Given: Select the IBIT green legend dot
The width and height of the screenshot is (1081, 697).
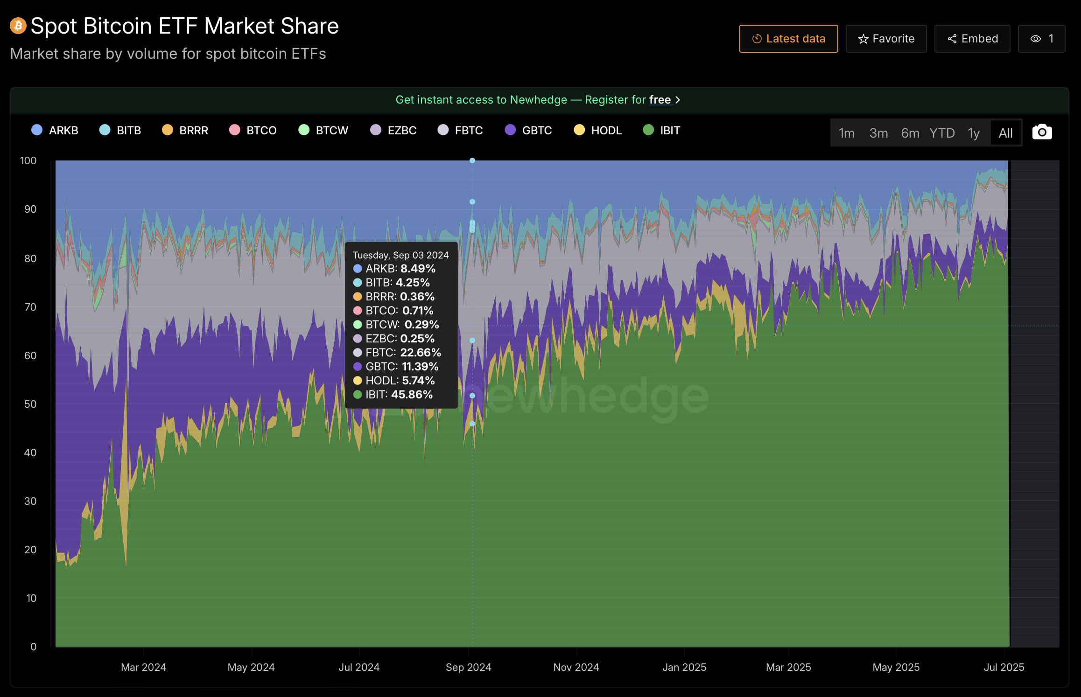Looking at the screenshot, I should click(x=647, y=131).
